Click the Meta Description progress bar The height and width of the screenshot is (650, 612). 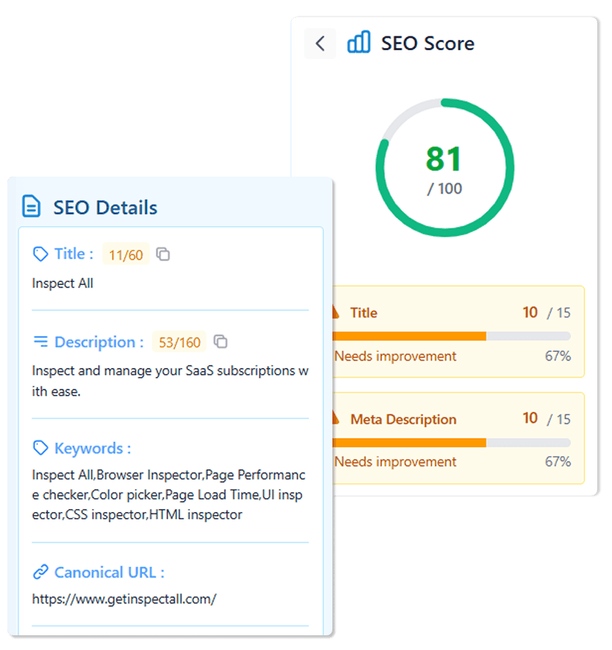[x=409, y=443]
